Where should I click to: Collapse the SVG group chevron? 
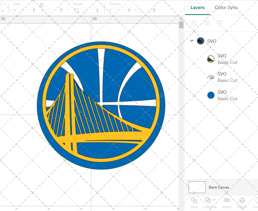[192, 41]
